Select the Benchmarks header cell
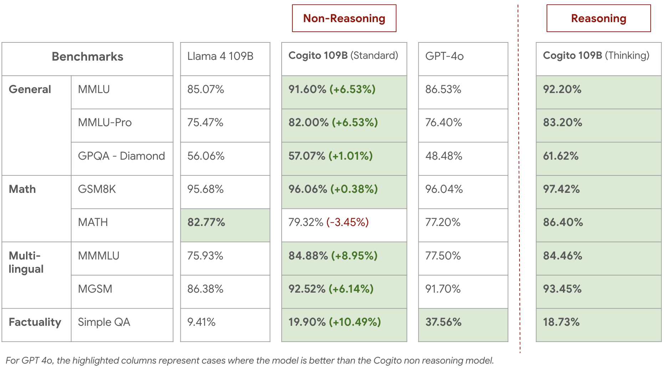Viewport: 666px width, 370px height. [x=87, y=57]
